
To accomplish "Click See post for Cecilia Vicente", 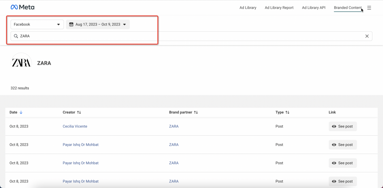I will point(343,126).
